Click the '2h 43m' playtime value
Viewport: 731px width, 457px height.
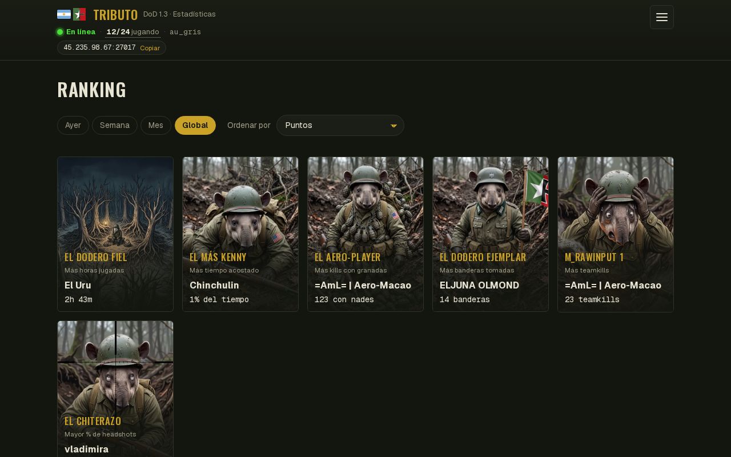click(x=78, y=299)
